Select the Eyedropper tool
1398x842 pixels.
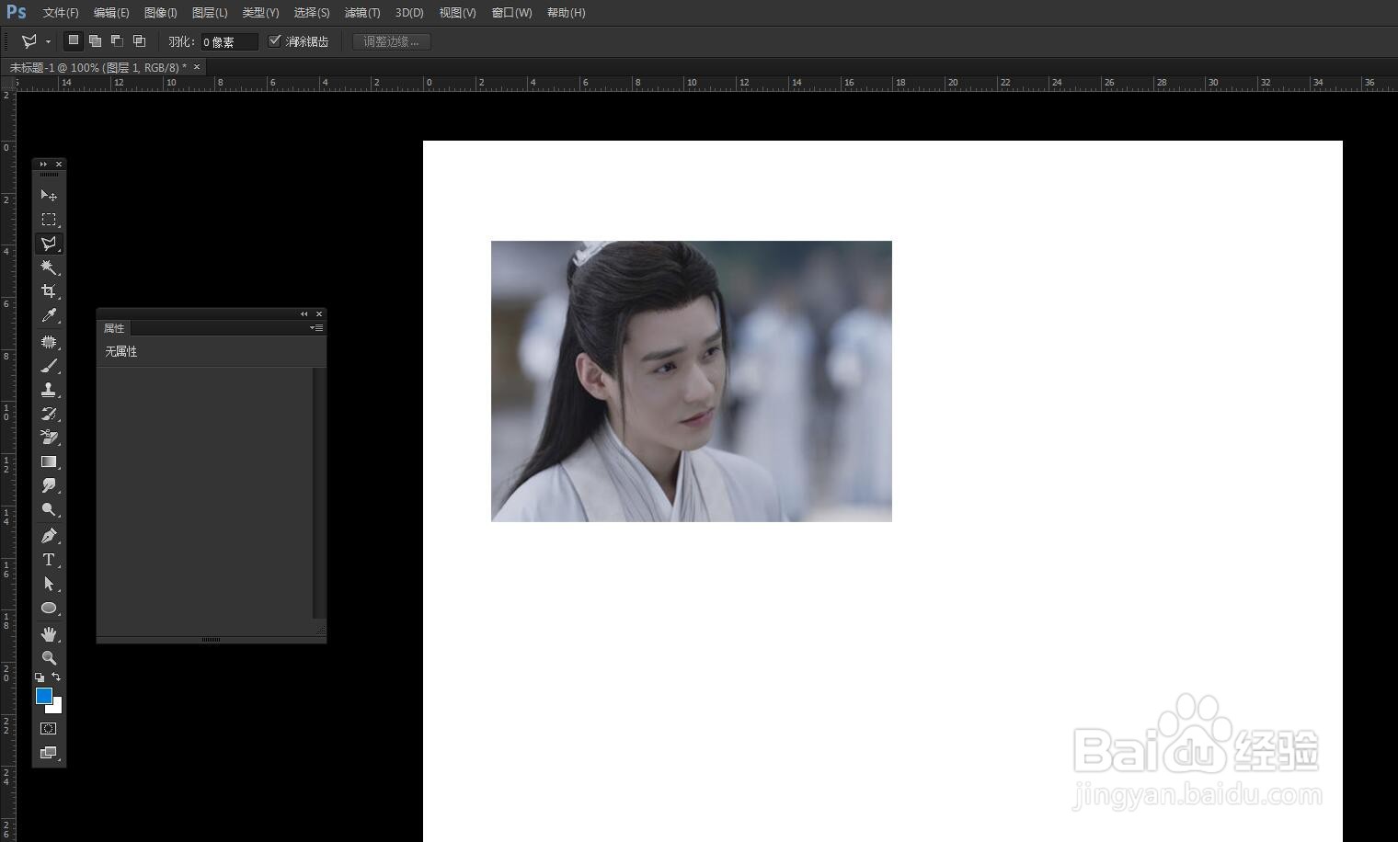click(x=49, y=315)
